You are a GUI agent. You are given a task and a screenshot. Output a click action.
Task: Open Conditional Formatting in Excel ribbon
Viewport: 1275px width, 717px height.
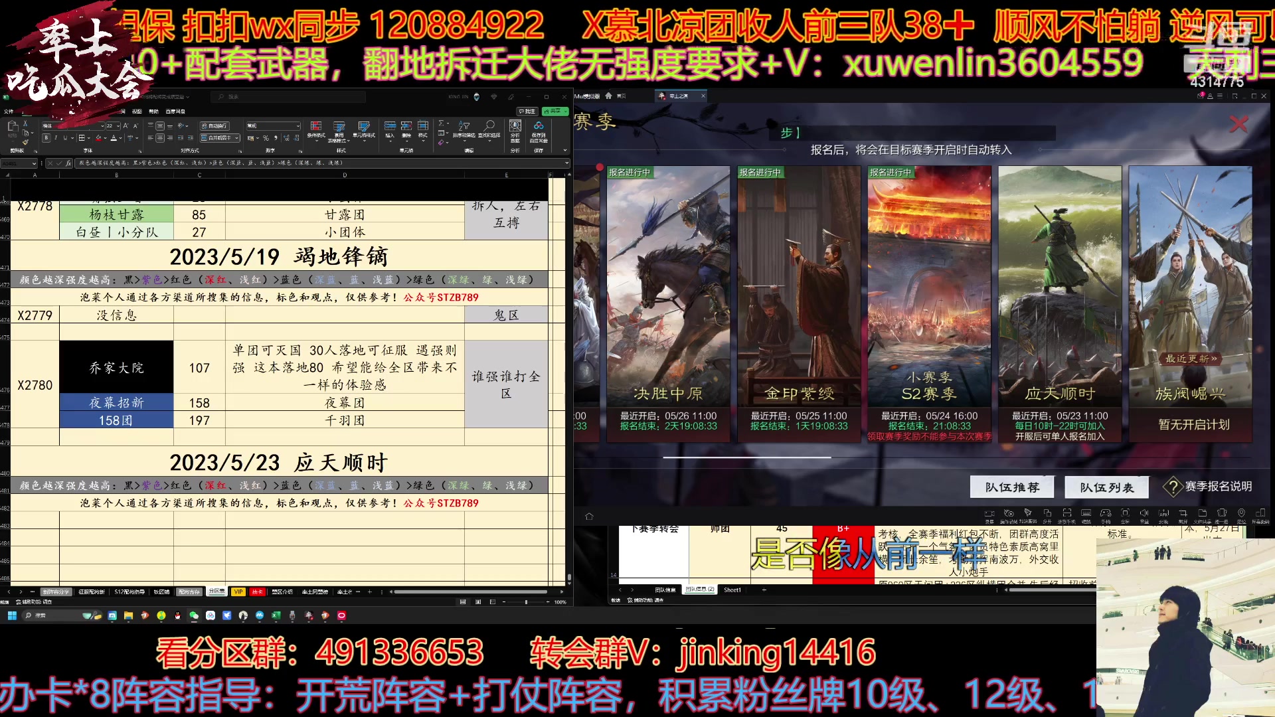pyautogui.click(x=316, y=130)
